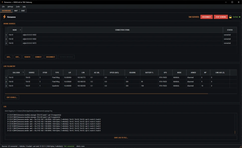Select the connection string udpin:0.0.0.0:14562
This screenshot has width=242, height=148.
pyautogui.click(x=30, y=39)
